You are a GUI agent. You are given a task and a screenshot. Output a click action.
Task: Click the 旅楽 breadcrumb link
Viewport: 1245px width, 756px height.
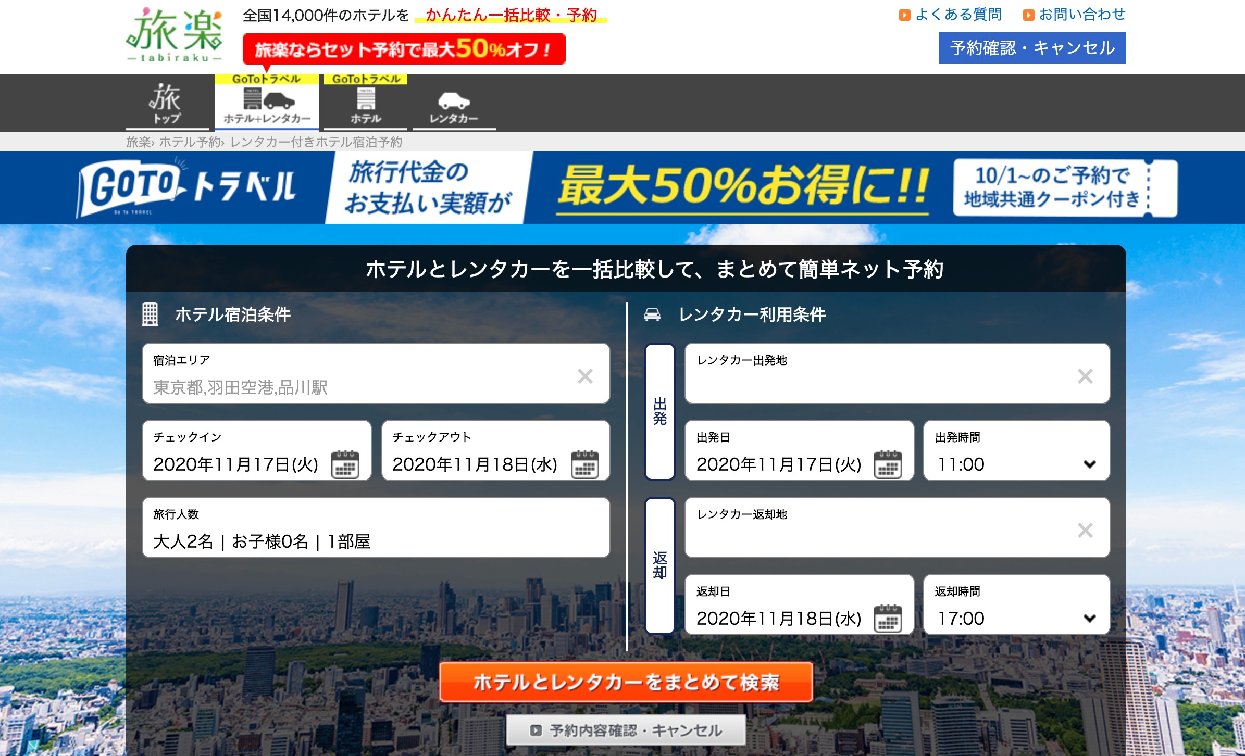click(x=139, y=142)
